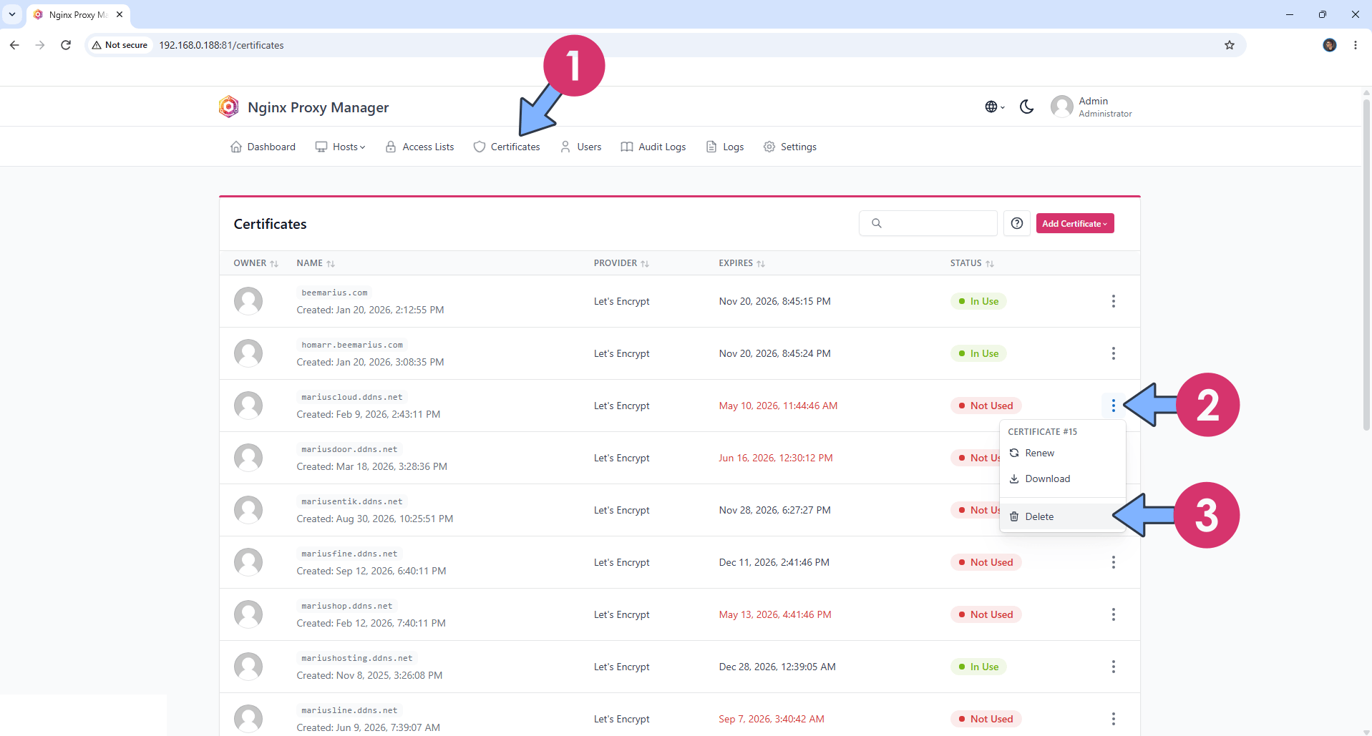Select Delete in certificate #15 menu

pyautogui.click(x=1063, y=516)
